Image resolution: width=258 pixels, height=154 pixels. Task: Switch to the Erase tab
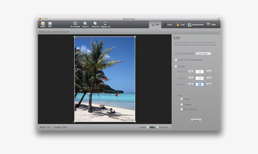(167, 24)
